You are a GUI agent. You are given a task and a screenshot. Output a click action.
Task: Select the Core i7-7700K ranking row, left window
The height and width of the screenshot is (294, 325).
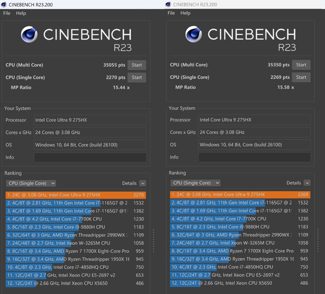tap(76, 219)
